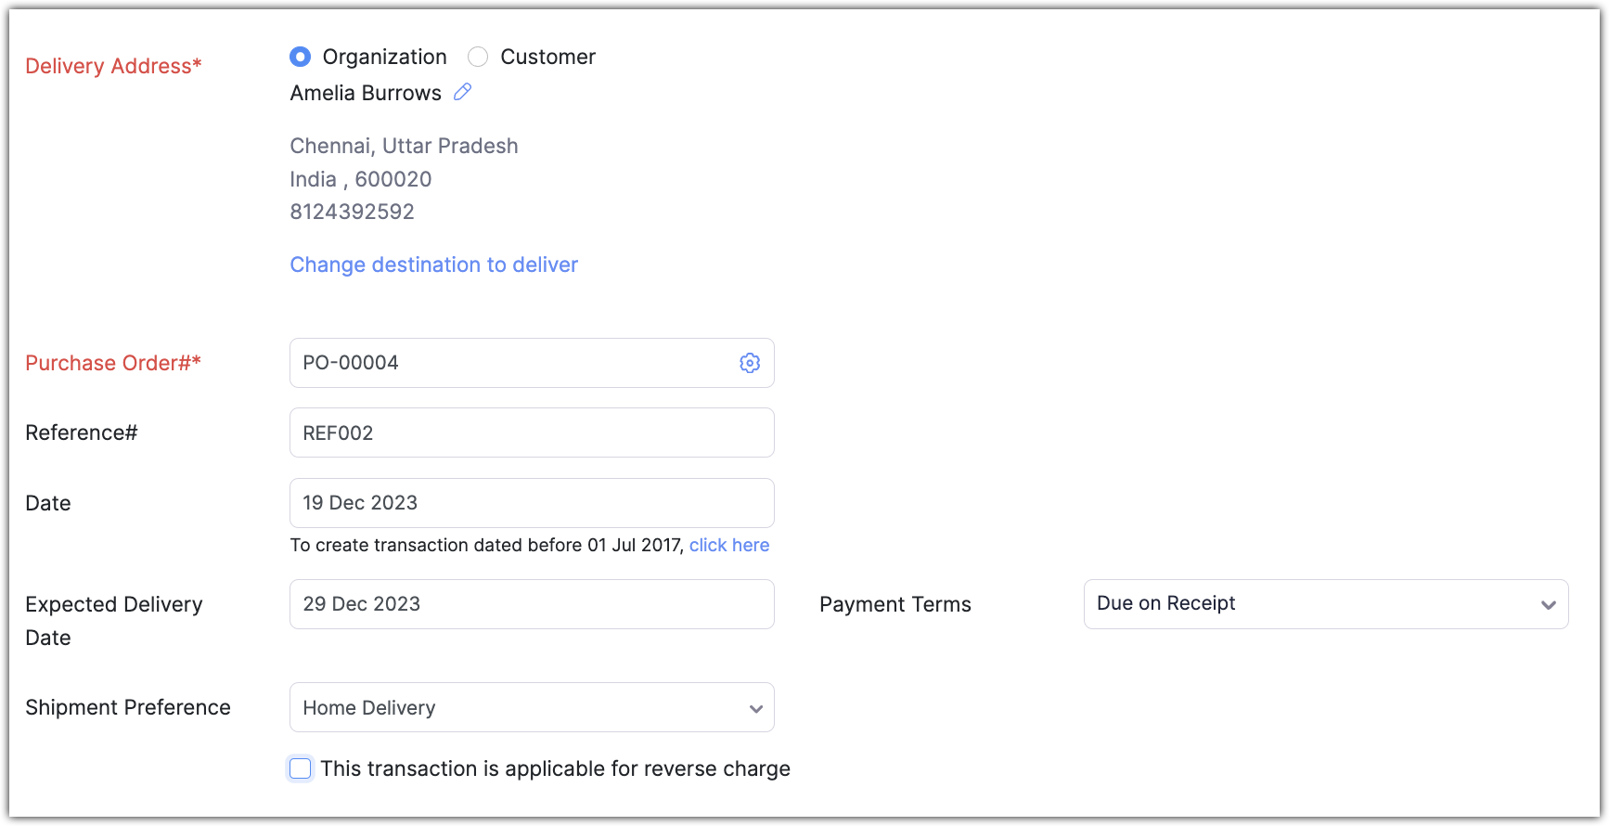Click the Reference# field containing REF002
This screenshot has height=826, width=1609.
[x=531, y=432]
